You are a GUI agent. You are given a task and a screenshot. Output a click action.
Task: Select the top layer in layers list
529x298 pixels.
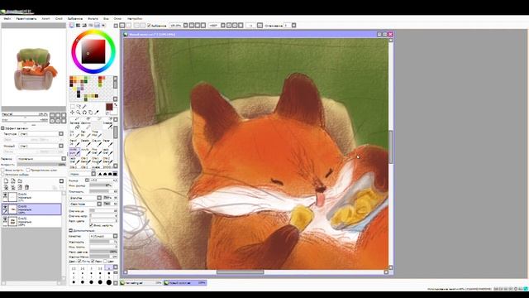click(31, 197)
